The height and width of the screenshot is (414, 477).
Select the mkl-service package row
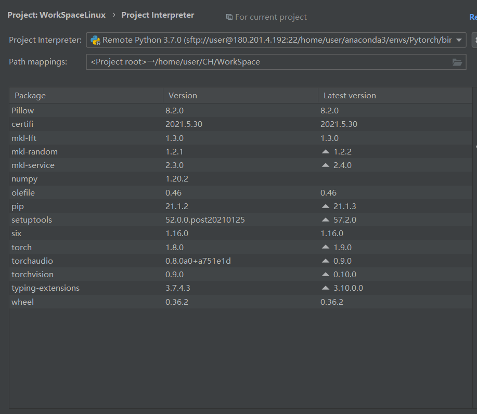click(x=241, y=165)
